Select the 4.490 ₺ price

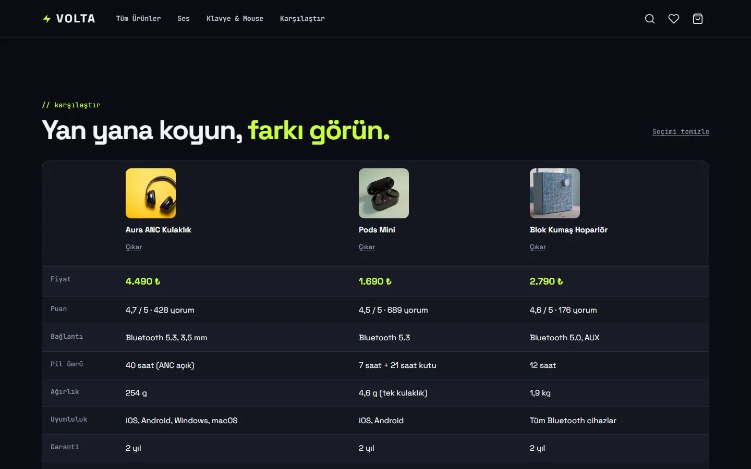143,281
